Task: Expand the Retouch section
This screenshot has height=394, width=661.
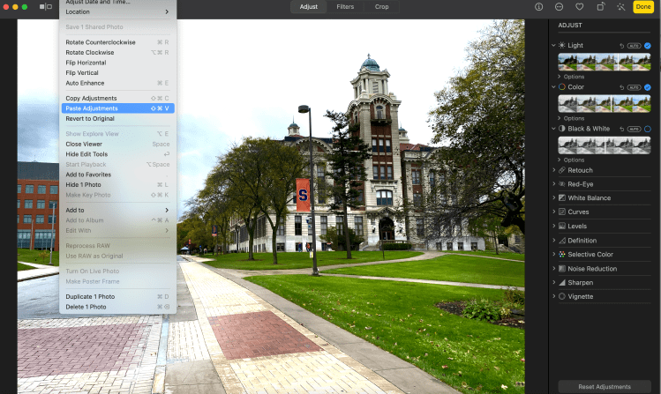Action: (x=553, y=170)
